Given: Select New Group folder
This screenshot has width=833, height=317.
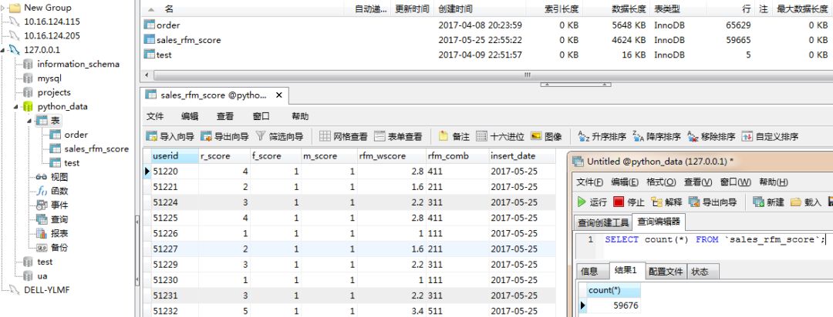Looking at the screenshot, I should (47, 8).
